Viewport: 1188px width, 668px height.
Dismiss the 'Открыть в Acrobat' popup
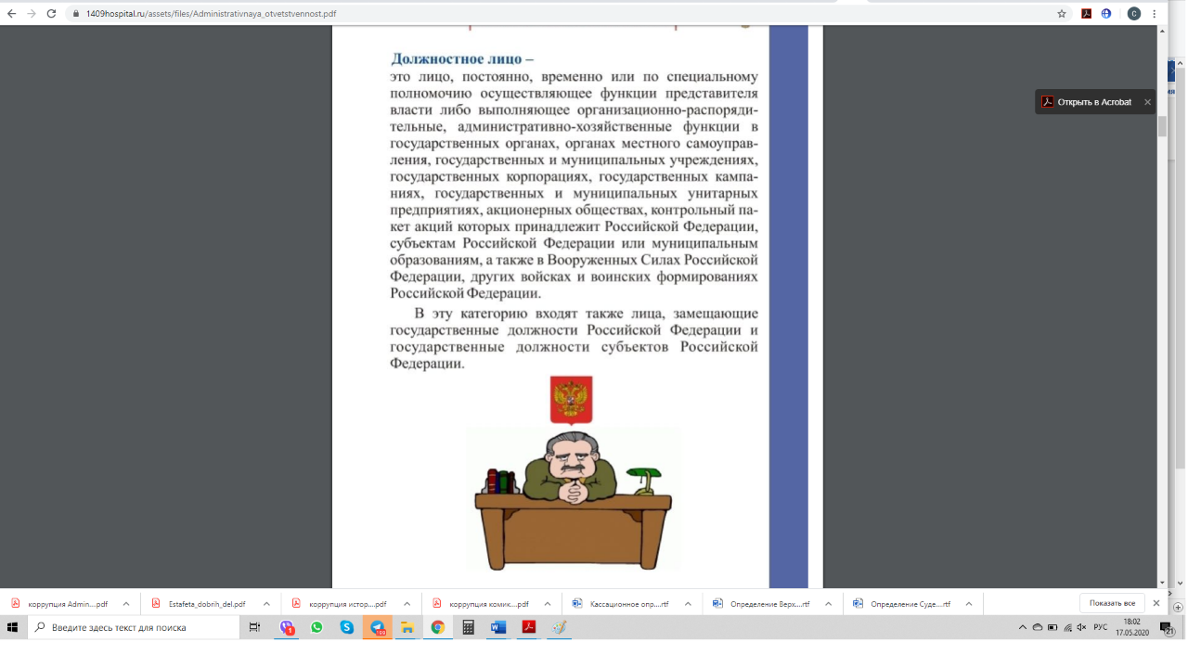tap(1147, 102)
